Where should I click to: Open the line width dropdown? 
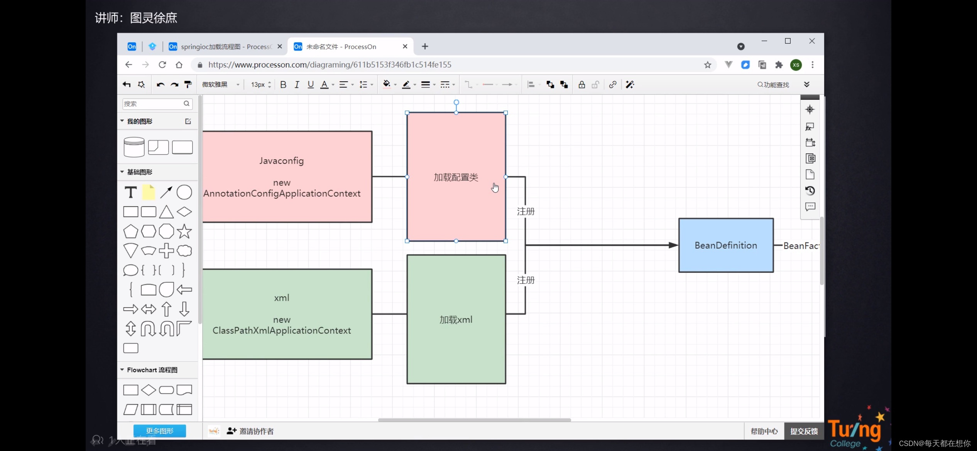coord(428,85)
